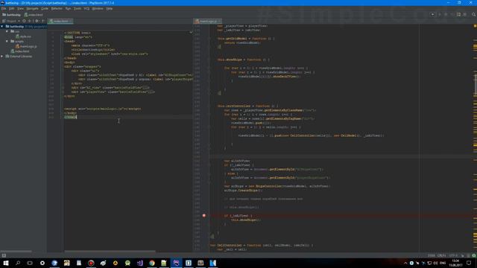Collapse the battleship project root
The height and width of the screenshot is (268, 477).
[2, 27]
